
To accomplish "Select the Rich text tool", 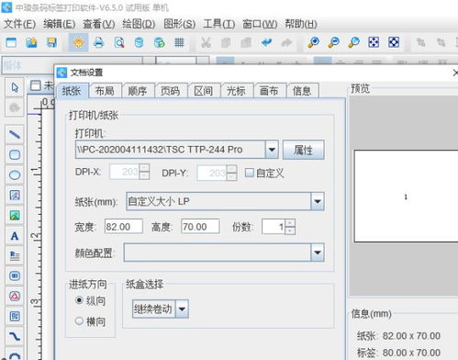I will (x=15, y=255).
